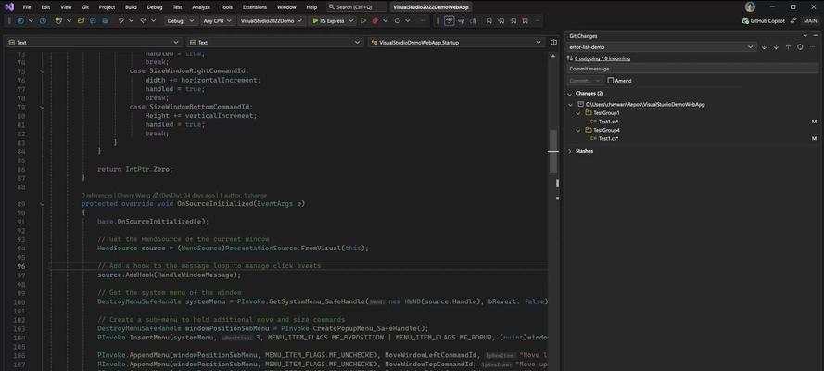Open the Git menu

point(85,7)
